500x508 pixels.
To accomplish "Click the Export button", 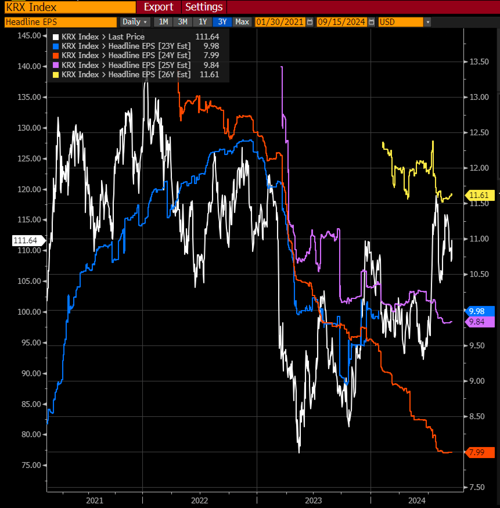I will [159, 7].
